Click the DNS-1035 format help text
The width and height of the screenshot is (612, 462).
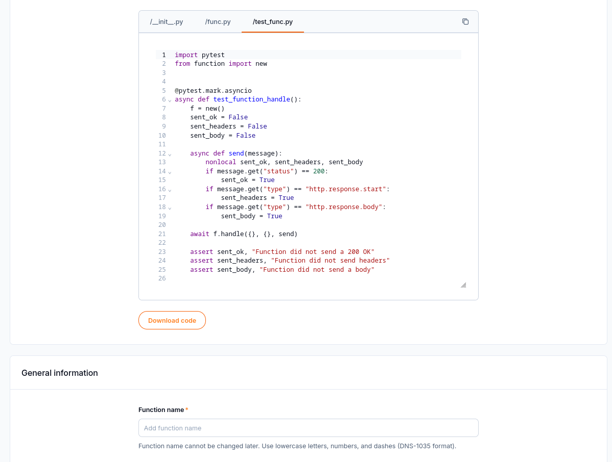click(x=297, y=446)
